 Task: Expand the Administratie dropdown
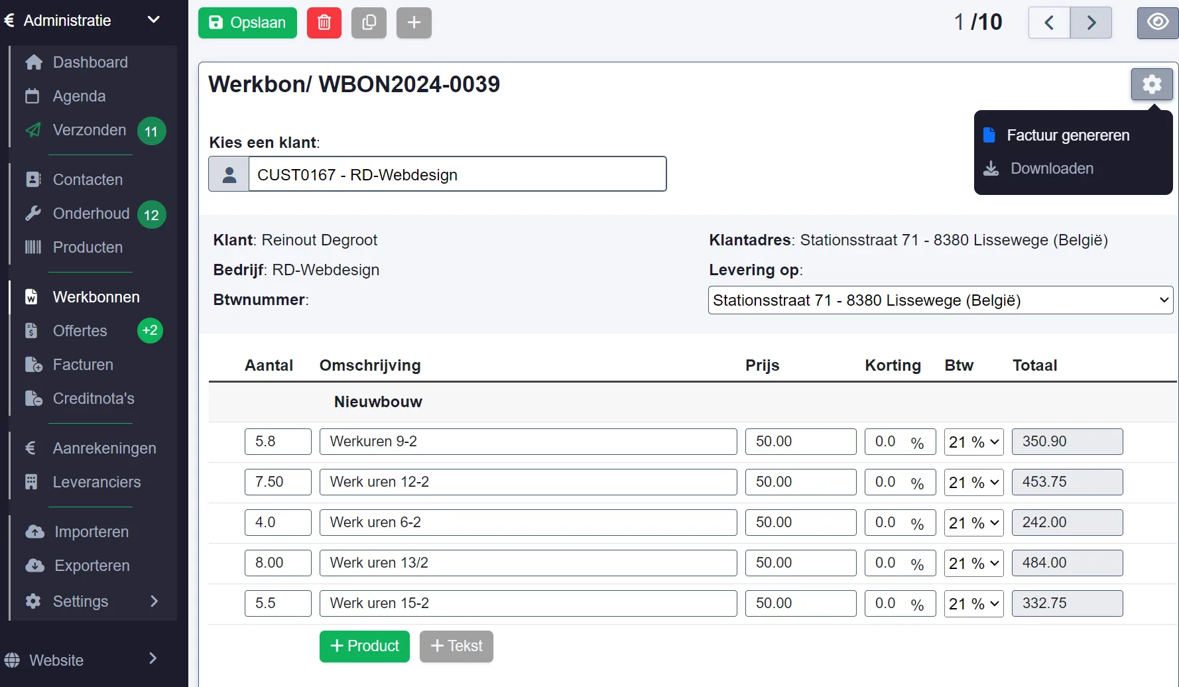153,20
